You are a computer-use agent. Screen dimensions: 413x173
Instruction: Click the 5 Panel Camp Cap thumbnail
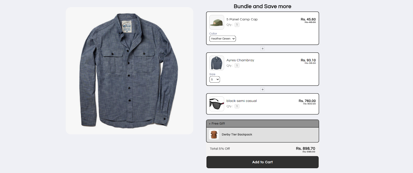[217, 22]
